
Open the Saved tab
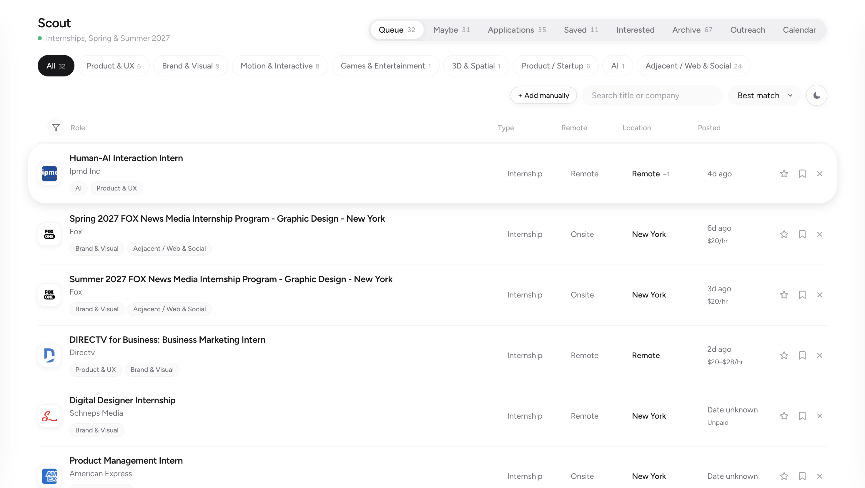[x=581, y=30]
